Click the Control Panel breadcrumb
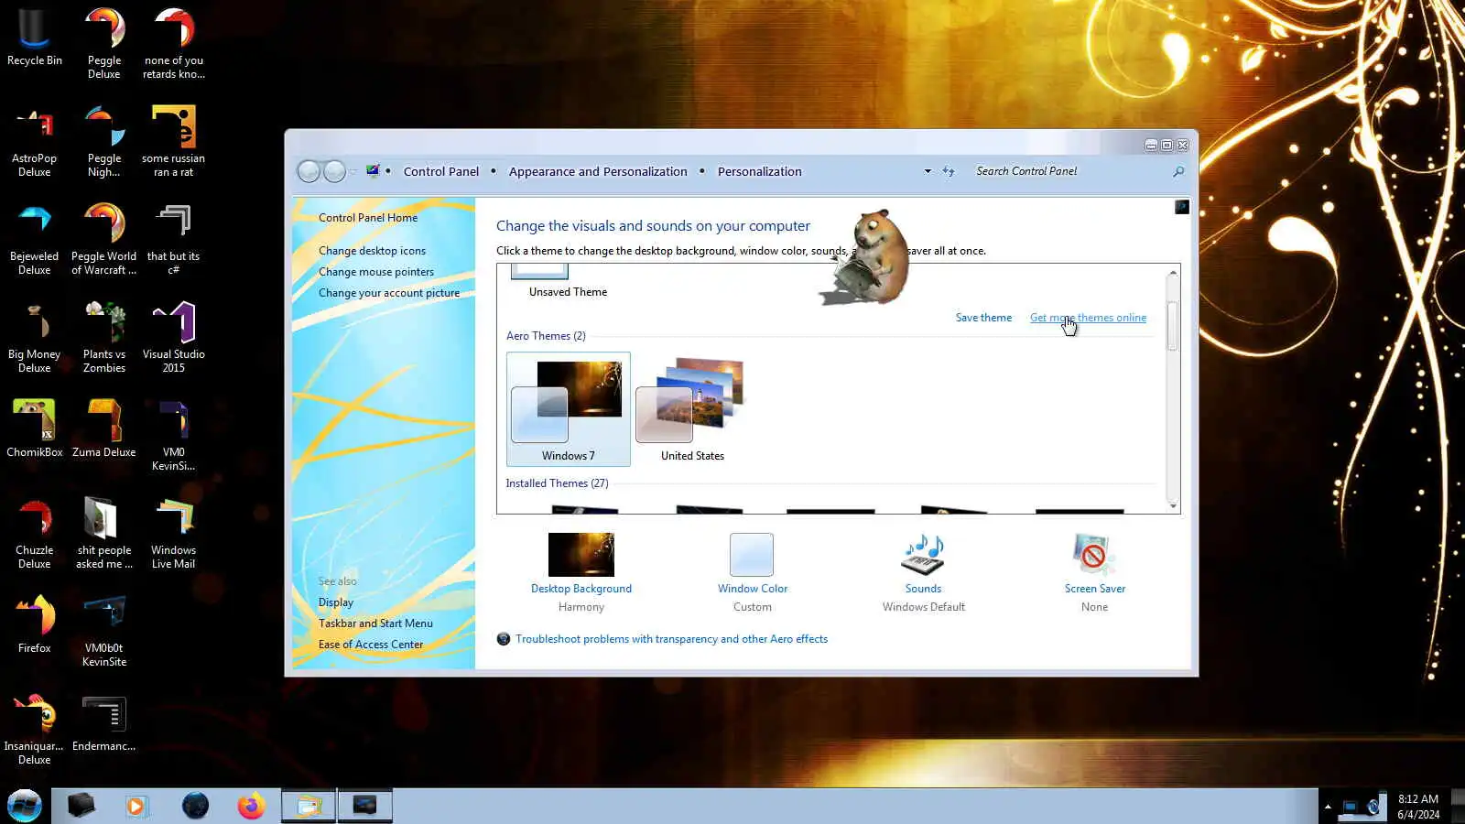The width and height of the screenshot is (1465, 824). click(441, 171)
